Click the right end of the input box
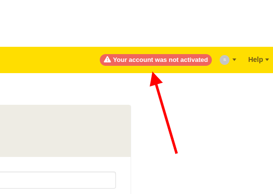Viewport: 273px width, 194px height. pyautogui.click(x=113, y=180)
